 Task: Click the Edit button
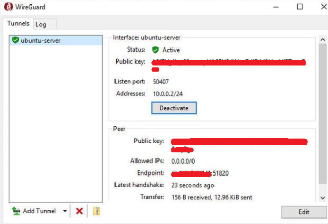(304, 212)
